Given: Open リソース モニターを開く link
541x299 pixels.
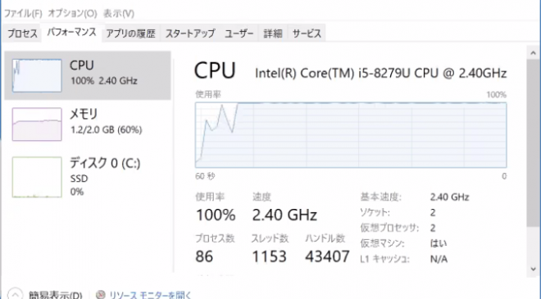Looking at the screenshot, I should [150, 295].
